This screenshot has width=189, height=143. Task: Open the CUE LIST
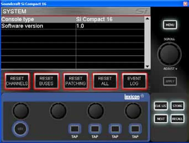161,106
